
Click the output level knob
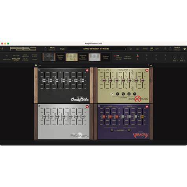[x=170, y=49]
